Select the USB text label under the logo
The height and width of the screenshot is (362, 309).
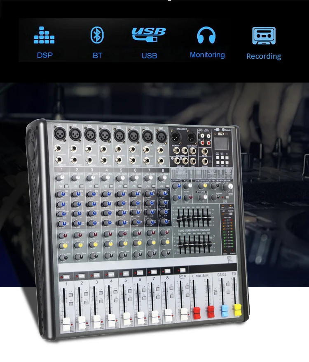(149, 56)
